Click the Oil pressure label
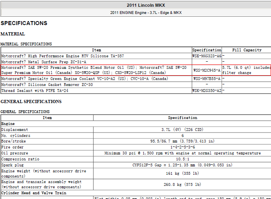The image size is (271, 199). pyautogui.click(x=14, y=153)
